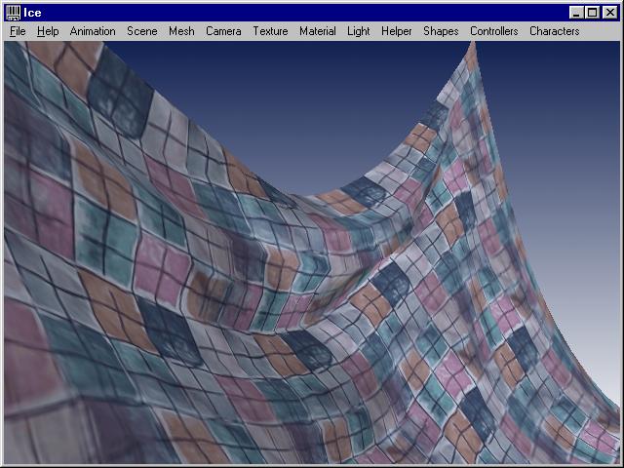624x468 pixels.
Task: Open the Camera menu
Action: [x=223, y=31]
